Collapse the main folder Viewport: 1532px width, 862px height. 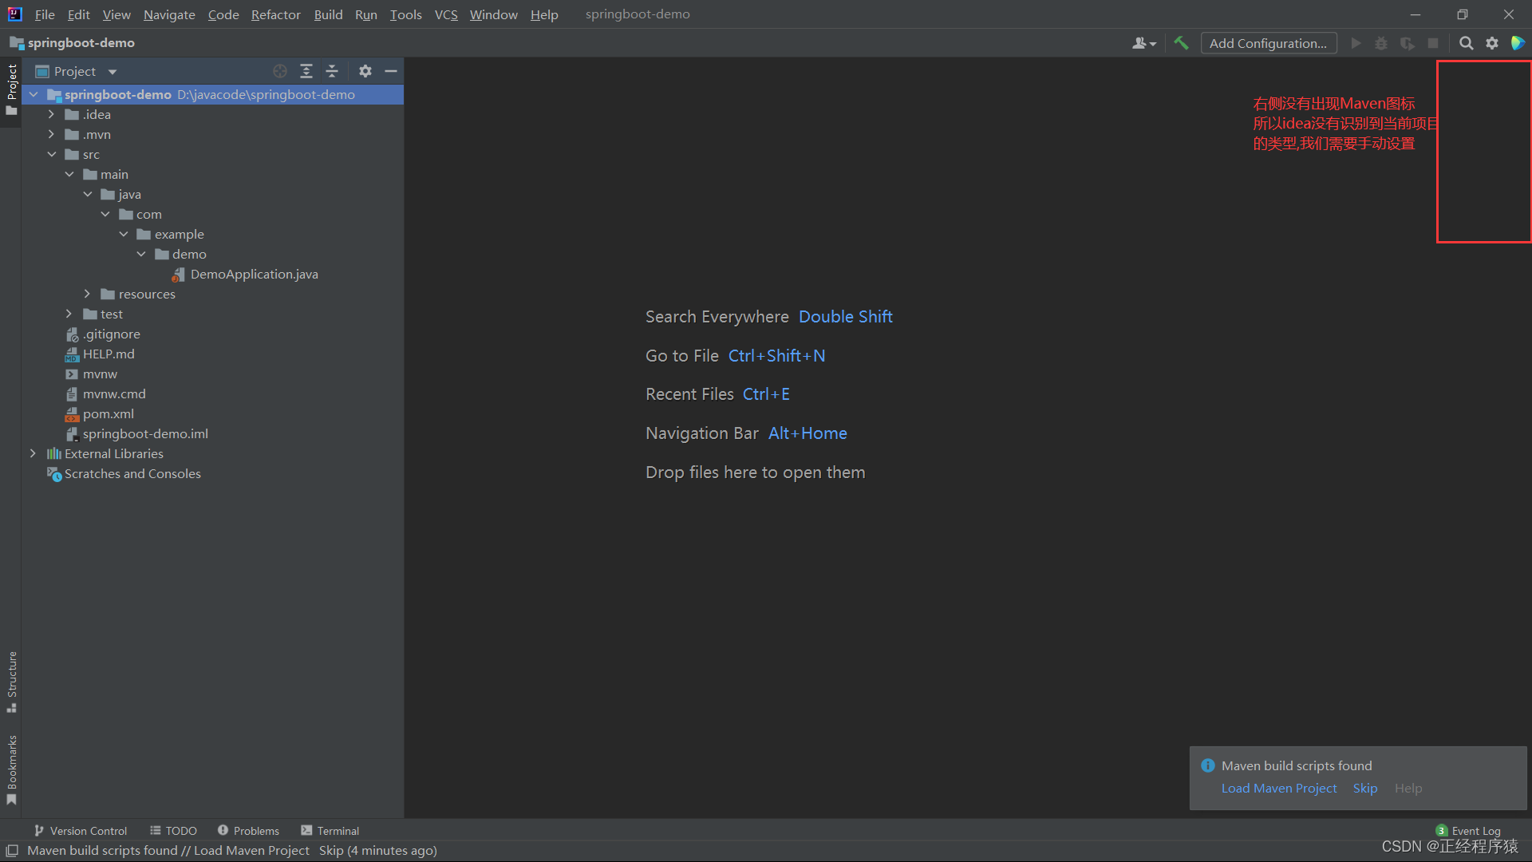pyautogui.click(x=69, y=174)
